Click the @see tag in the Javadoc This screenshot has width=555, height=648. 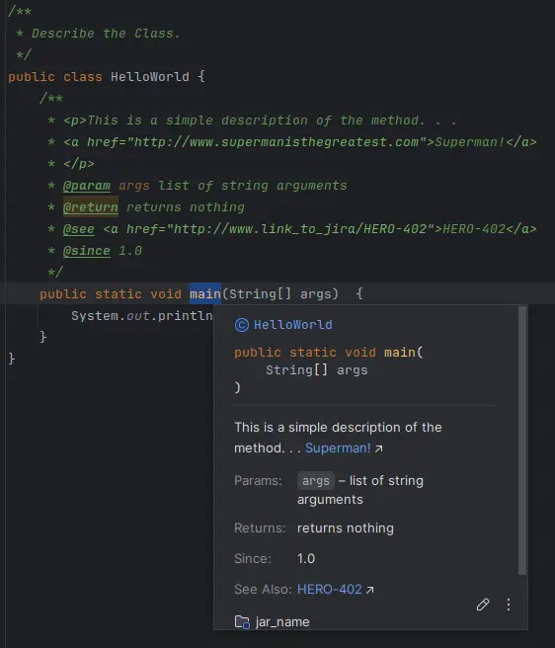click(x=79, y=229)
